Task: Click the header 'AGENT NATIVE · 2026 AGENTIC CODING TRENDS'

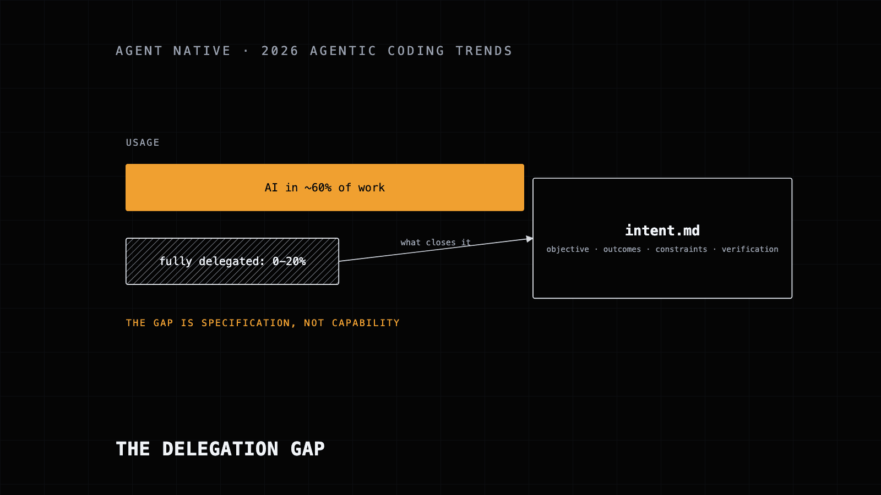Action: click(314, 51)
